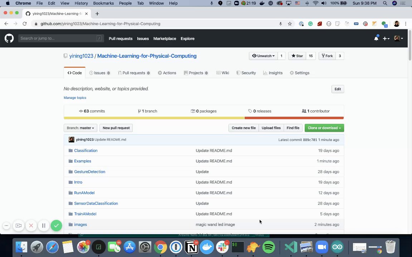Open the History menu in the menu bar
The image size is (412, 257).
(x=81, y=3)
